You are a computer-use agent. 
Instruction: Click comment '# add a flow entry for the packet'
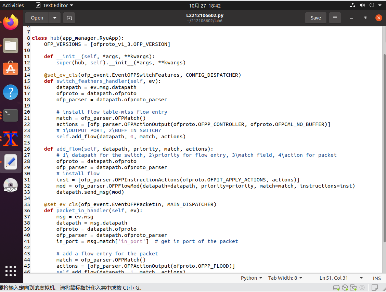pyautogui.click(x=107, y=254)
